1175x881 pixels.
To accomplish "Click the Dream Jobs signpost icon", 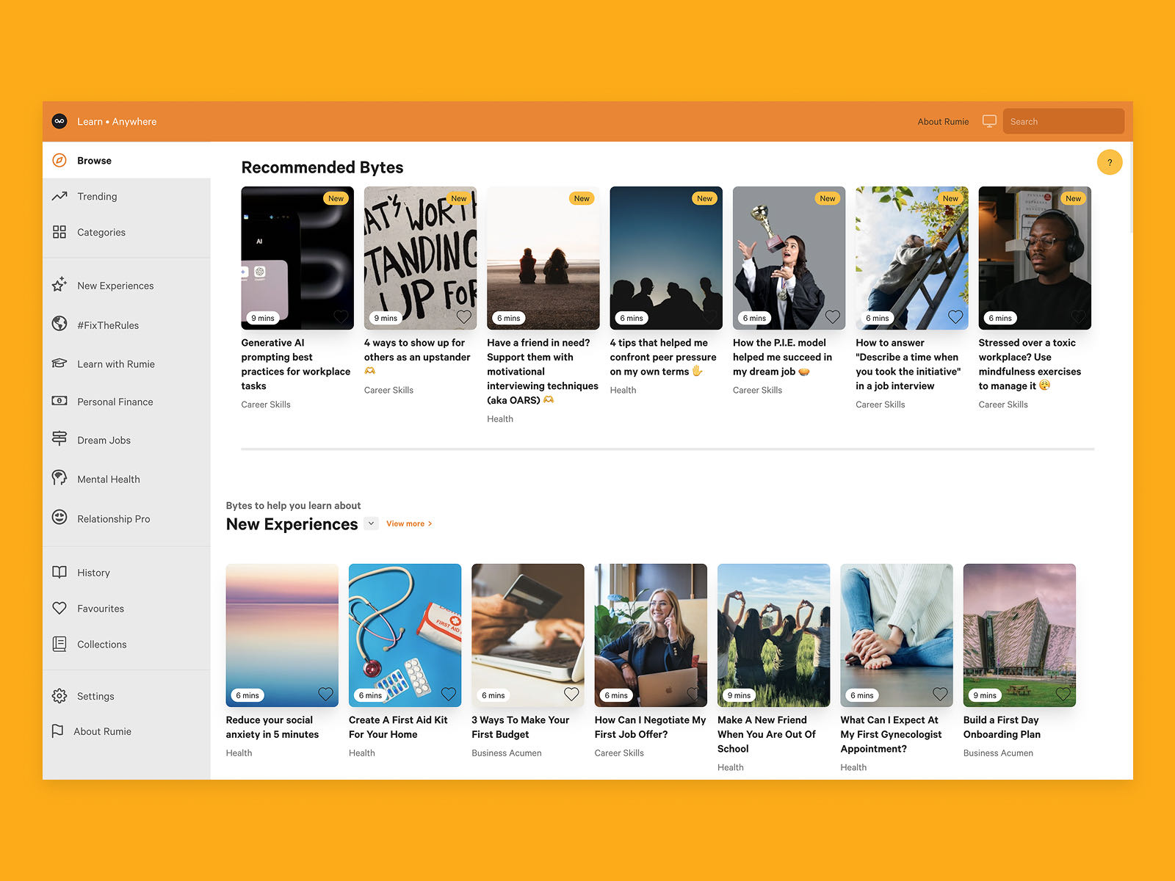I will coord(59,439).
